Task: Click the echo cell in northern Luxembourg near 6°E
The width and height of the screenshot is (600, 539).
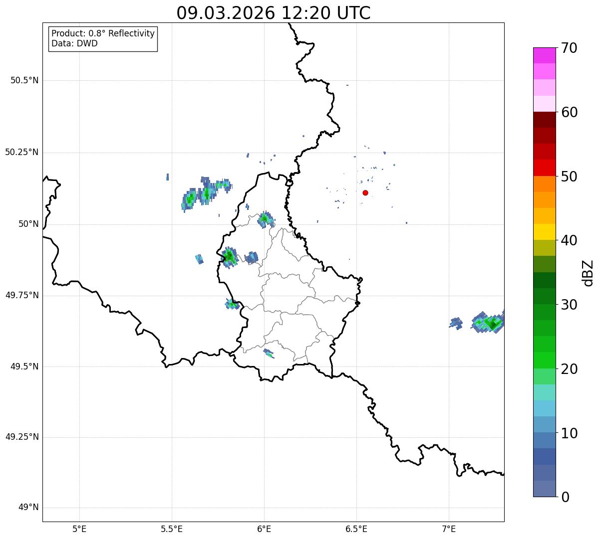Action: click(x=265, y=219)
